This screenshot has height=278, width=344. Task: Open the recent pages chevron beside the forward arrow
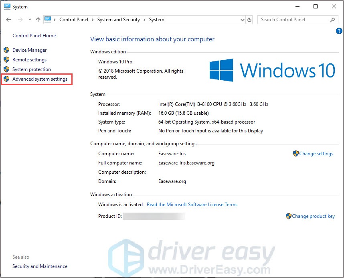(29, 19)
